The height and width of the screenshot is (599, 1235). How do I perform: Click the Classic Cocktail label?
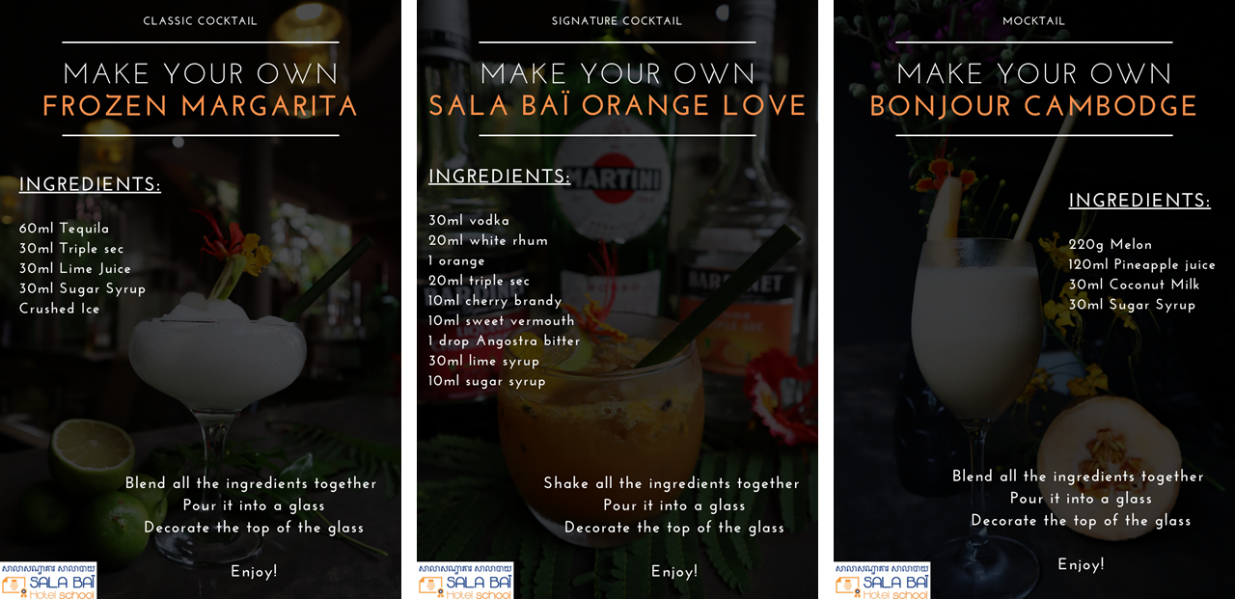click(201, 21)
